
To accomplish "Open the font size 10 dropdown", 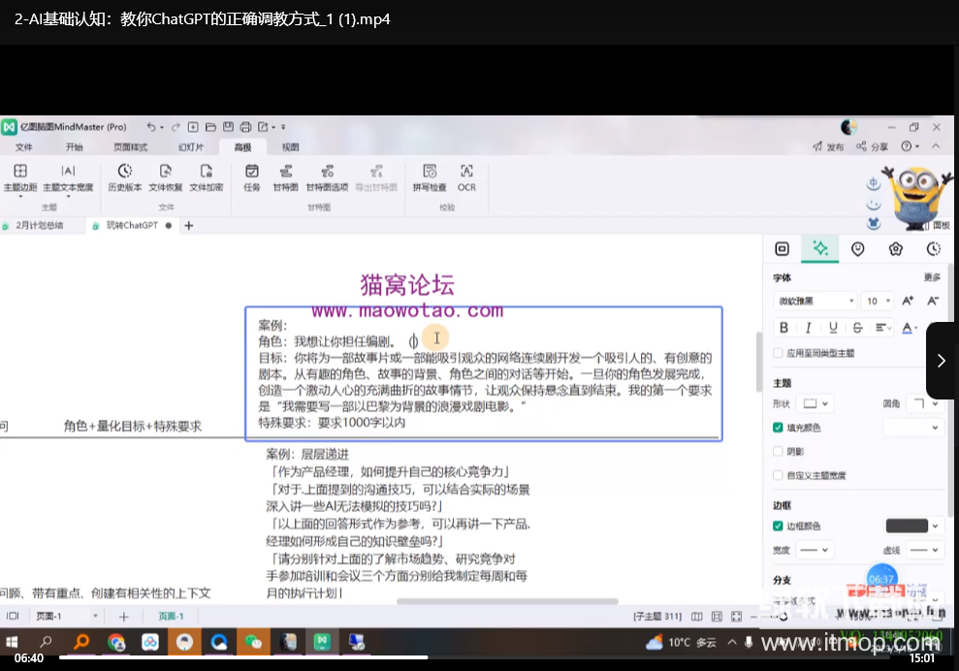I will click(879, 302).
